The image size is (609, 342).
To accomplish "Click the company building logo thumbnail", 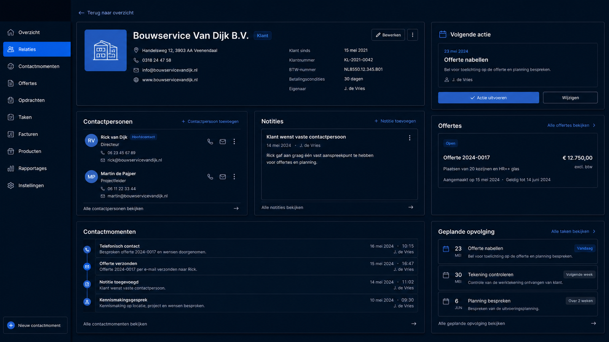I will tap(105, 50).
